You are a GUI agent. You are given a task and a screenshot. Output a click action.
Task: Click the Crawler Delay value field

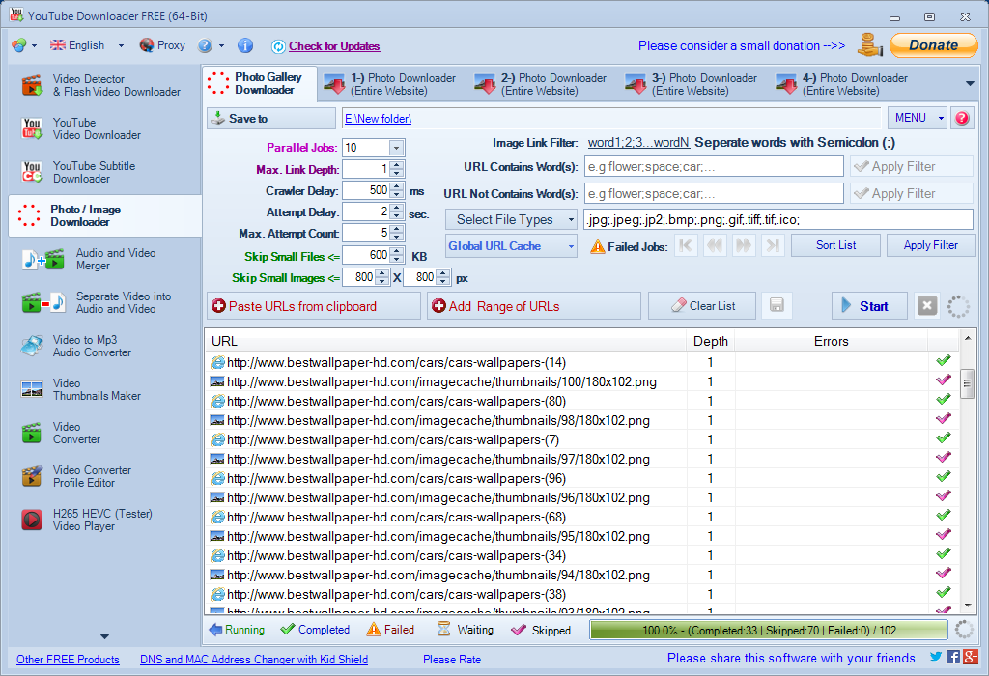click(x=366, y=190)
